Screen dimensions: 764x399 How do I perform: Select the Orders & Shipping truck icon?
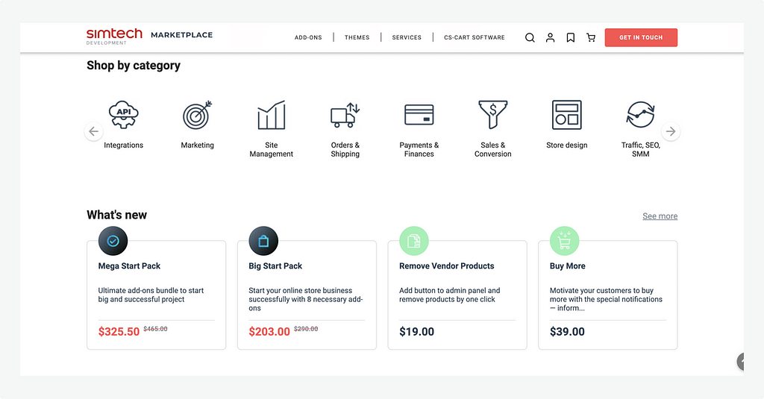point(345,116)
